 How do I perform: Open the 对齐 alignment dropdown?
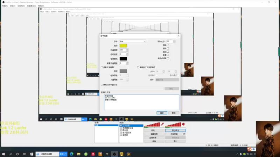click(167, 80)
